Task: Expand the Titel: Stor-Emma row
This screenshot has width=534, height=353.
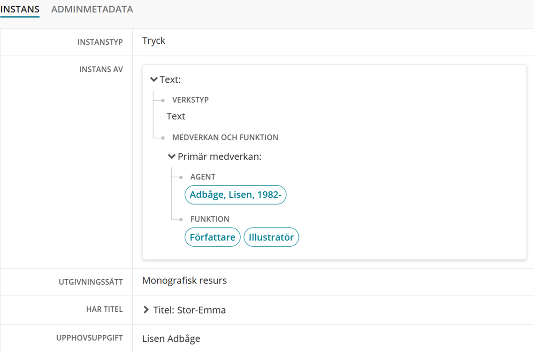Action: tap(146, 310)
